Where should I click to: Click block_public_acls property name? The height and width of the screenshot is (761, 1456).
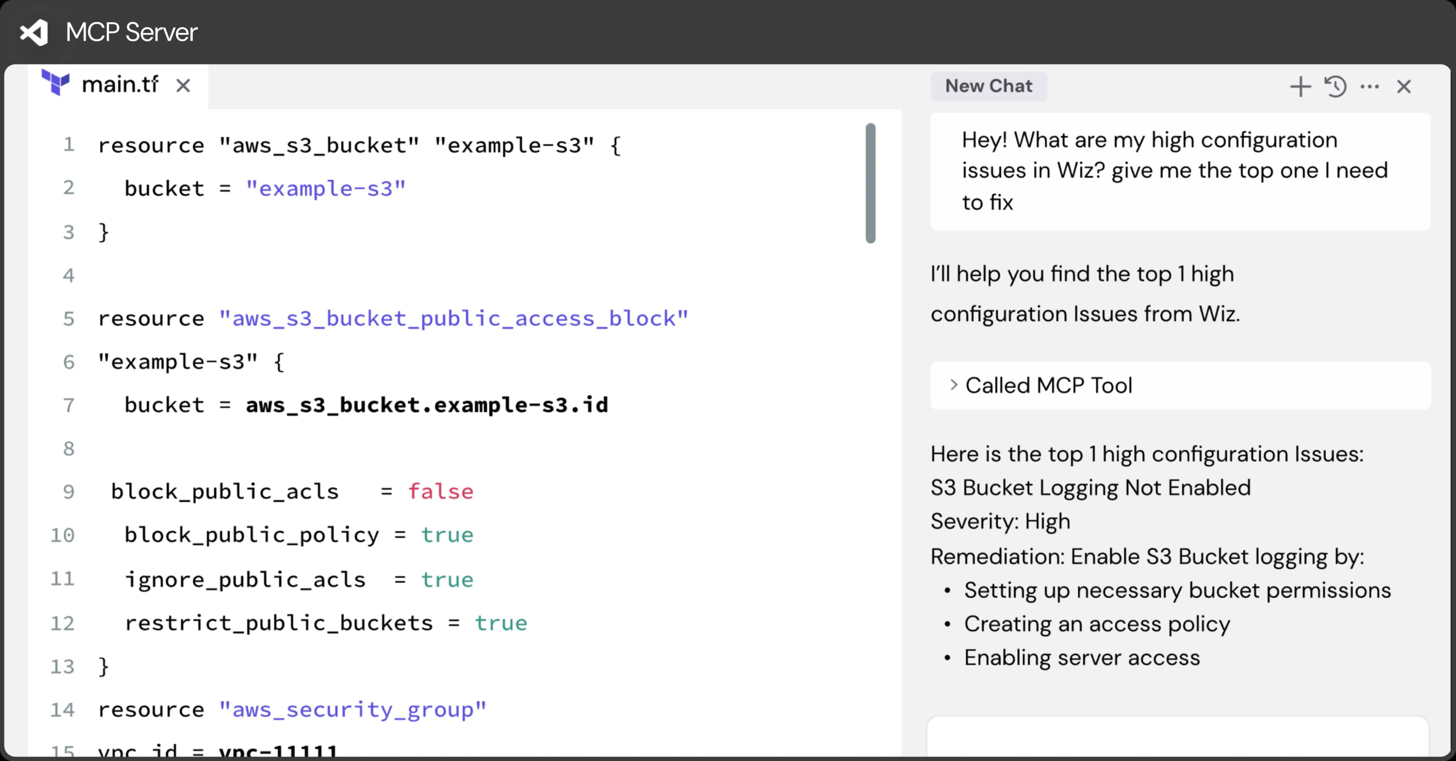(x=225, y=491)
